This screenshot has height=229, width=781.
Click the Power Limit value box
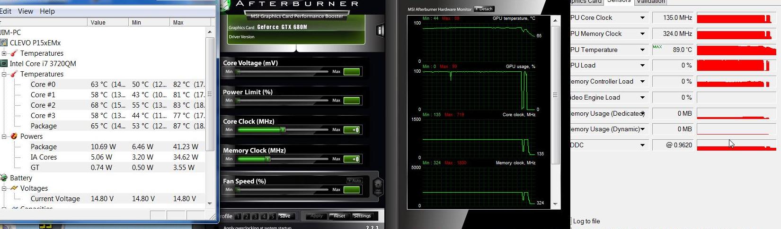pyautogui.click(x=352, y=101)
